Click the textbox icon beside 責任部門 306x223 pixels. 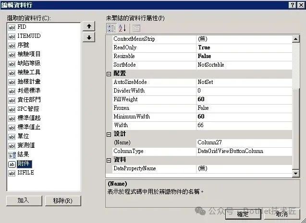coord(12,101)
